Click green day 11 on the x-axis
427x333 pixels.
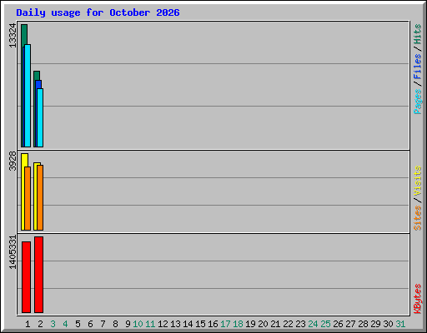click(150, 324)
